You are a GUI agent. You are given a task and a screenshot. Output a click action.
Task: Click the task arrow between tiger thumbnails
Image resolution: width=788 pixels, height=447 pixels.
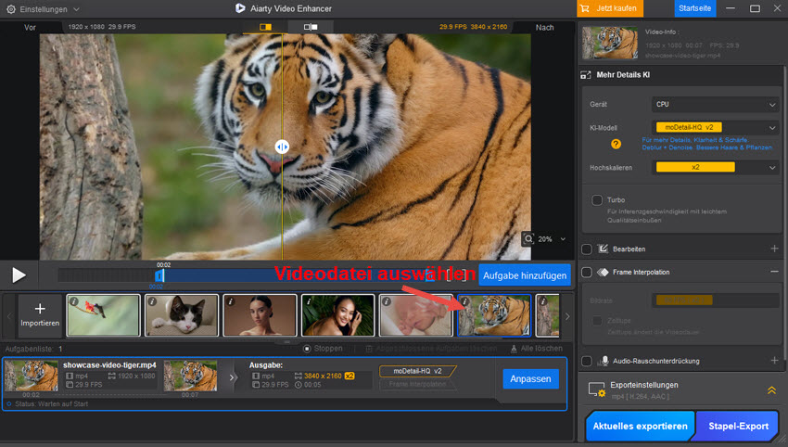[x=232, y=377]
